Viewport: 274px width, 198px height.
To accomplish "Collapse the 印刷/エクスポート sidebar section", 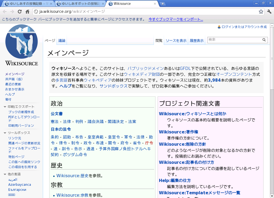I will [x=5, y=107].
